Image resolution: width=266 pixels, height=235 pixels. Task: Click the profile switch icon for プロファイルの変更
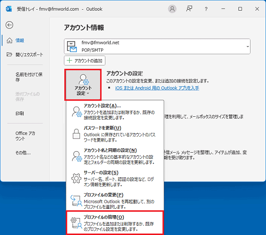(x=76, y=201)
